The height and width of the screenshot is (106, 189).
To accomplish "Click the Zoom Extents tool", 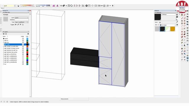I will click(x=182, y=54).
